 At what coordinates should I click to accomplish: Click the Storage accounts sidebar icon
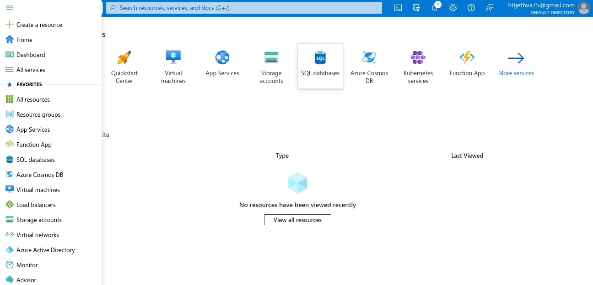9,220
